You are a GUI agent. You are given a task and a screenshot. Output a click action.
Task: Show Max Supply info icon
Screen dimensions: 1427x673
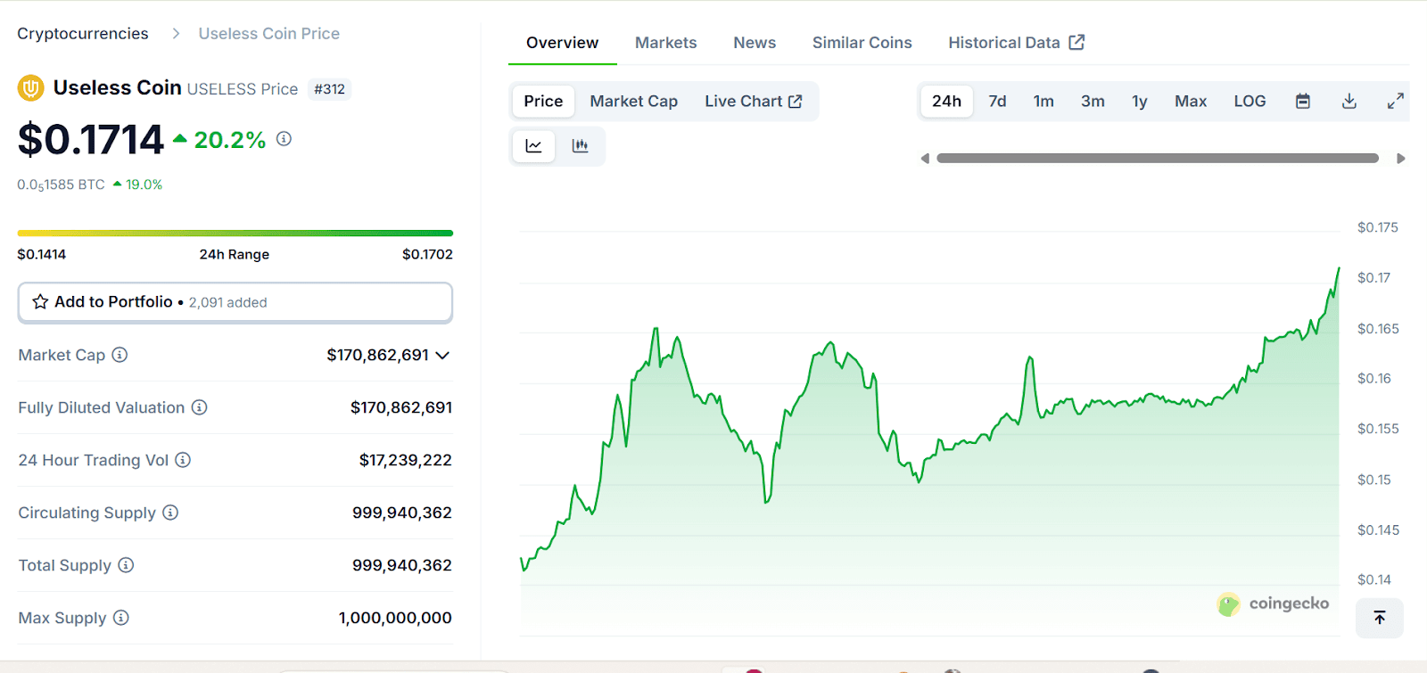point(121,618)
